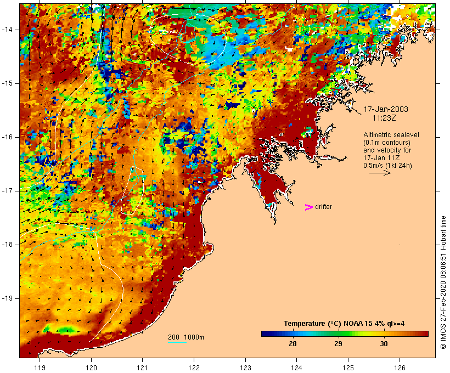
Task: Click the velocity reference arrow in legend
Action: pos(380,173)
